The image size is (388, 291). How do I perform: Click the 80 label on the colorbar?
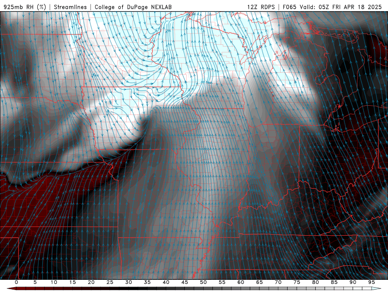click(x=315, y=282)
